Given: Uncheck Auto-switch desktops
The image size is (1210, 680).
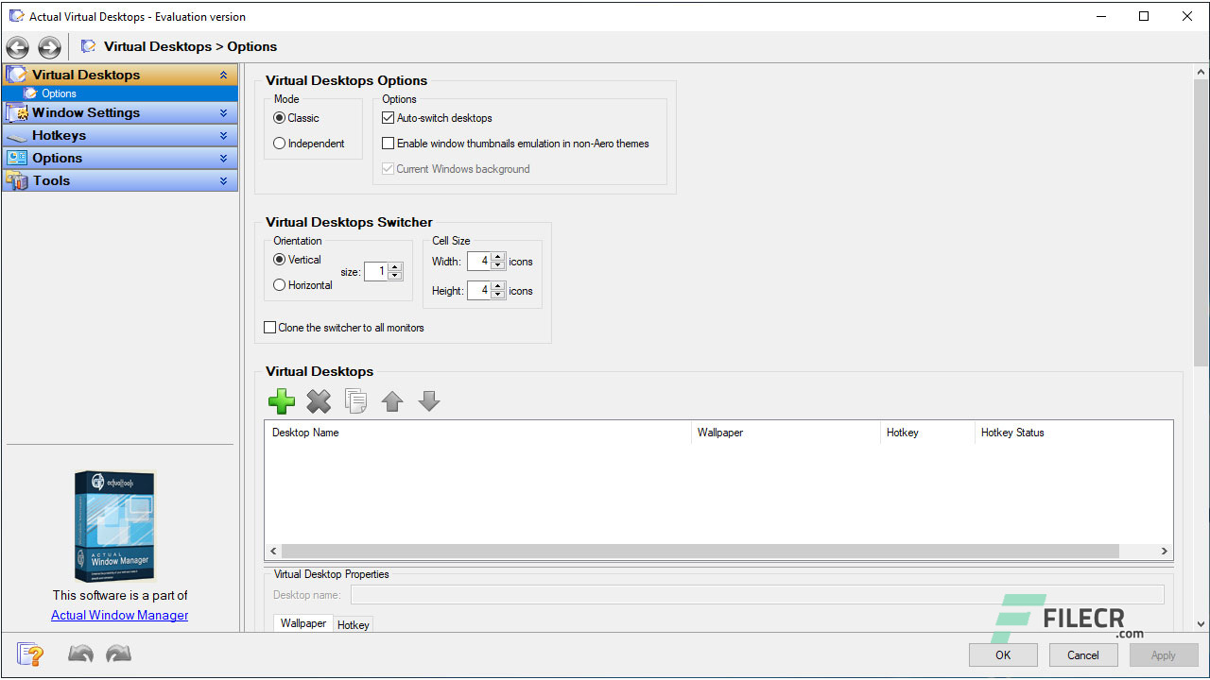Looking at the screenshot, I should (388, 118).
